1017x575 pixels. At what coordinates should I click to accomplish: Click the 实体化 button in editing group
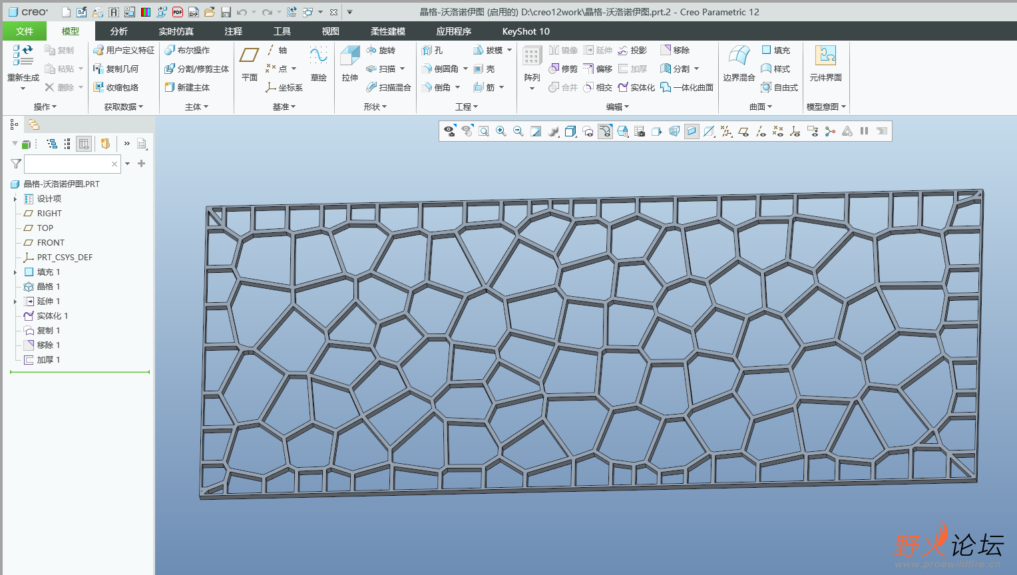(636, 87)
